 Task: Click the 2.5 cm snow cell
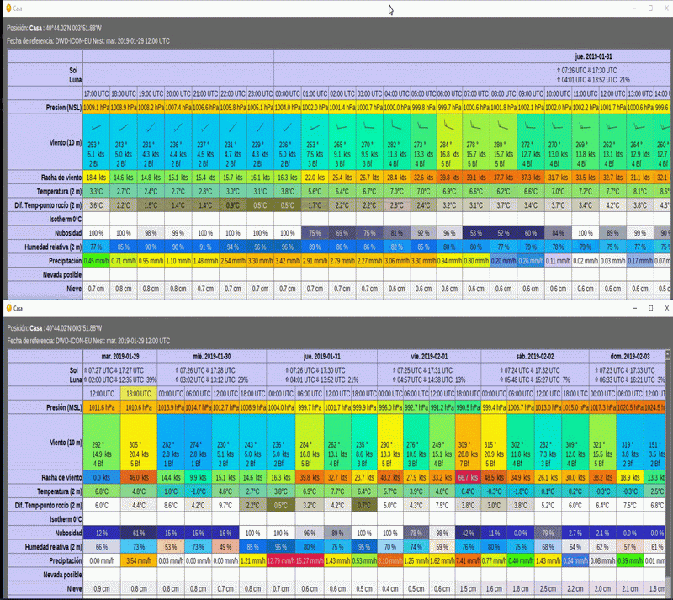click(x=548, y=588)
